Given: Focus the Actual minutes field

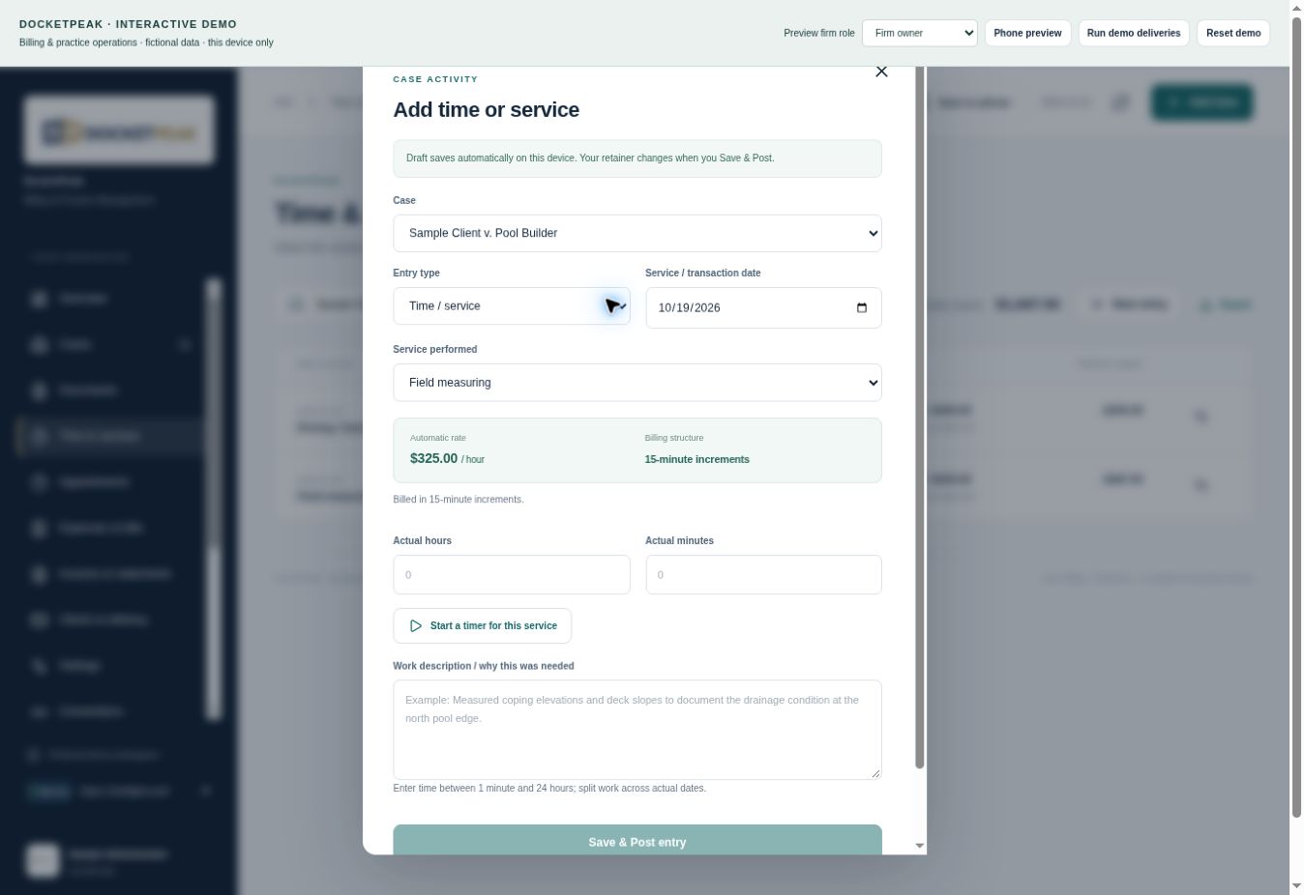Looking at the screenshot, I should pos(763,574).
